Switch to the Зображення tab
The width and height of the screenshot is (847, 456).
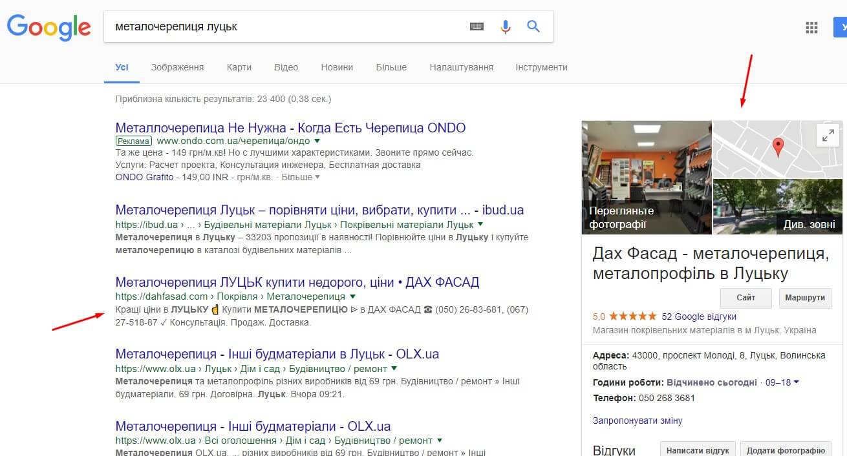point(177,67)
